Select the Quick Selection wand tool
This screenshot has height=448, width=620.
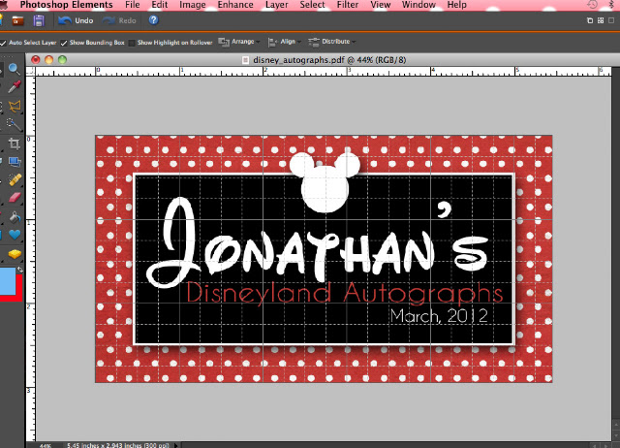15,125
